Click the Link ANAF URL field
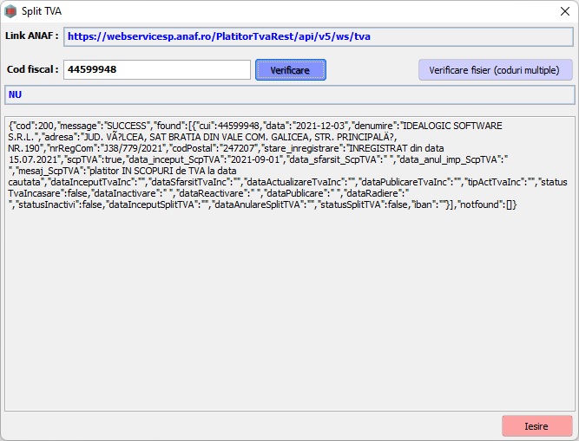The width and height of the screenshot is (579, 441). [318, 36]
